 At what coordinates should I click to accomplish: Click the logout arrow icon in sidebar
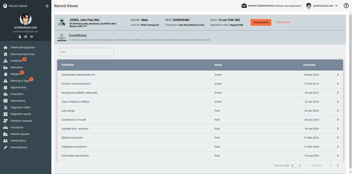tap(31, 37)
